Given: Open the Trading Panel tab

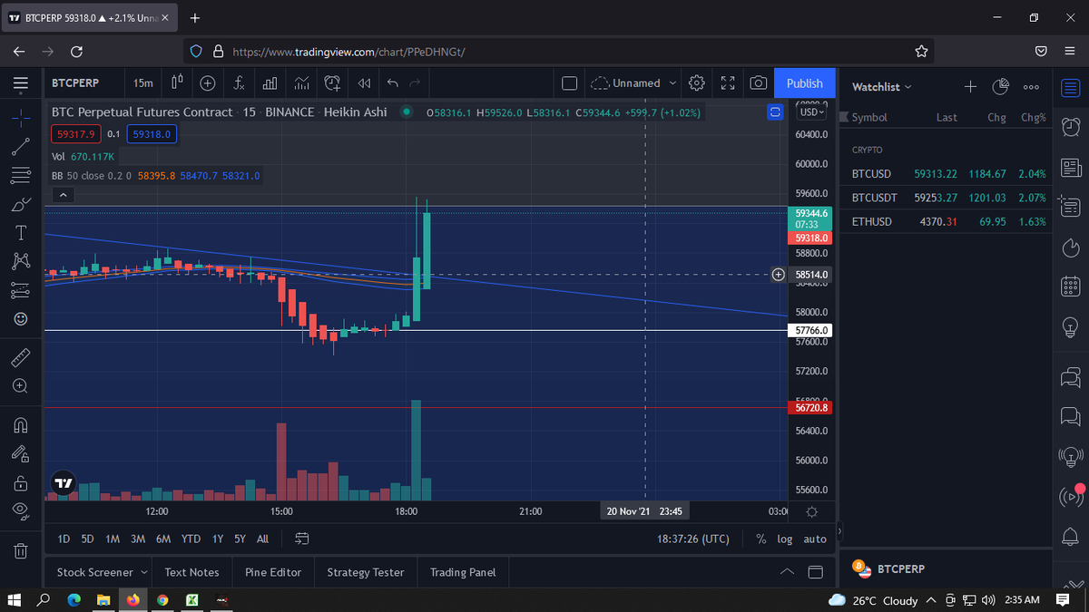Looking at the screenshot, I should 462,572.
